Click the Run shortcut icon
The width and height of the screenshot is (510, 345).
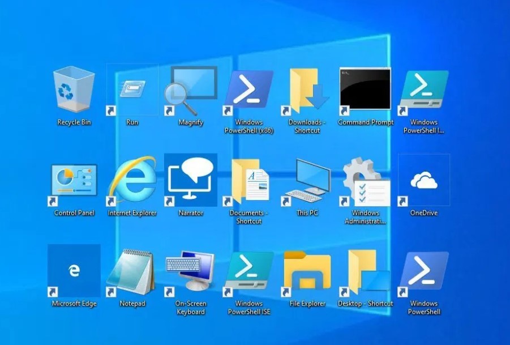click(x=132, y=89)
